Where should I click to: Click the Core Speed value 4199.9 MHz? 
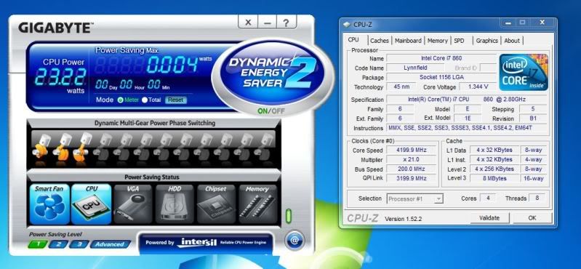pyautogui.click(x=412, y=150)
